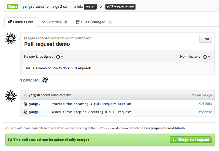Click the small avatar in the 4782b63 commit row
Screen dimensions: 219x151
25,104
